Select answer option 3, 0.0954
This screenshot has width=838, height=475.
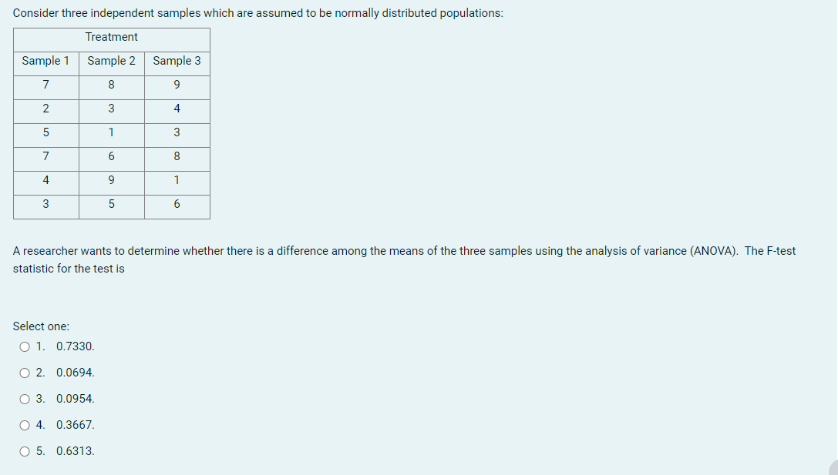tap(24, 399)
